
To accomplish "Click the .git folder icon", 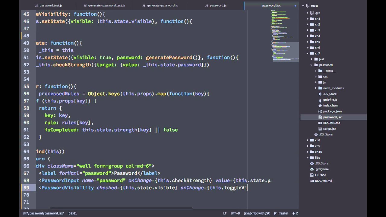I will (312, 13).
